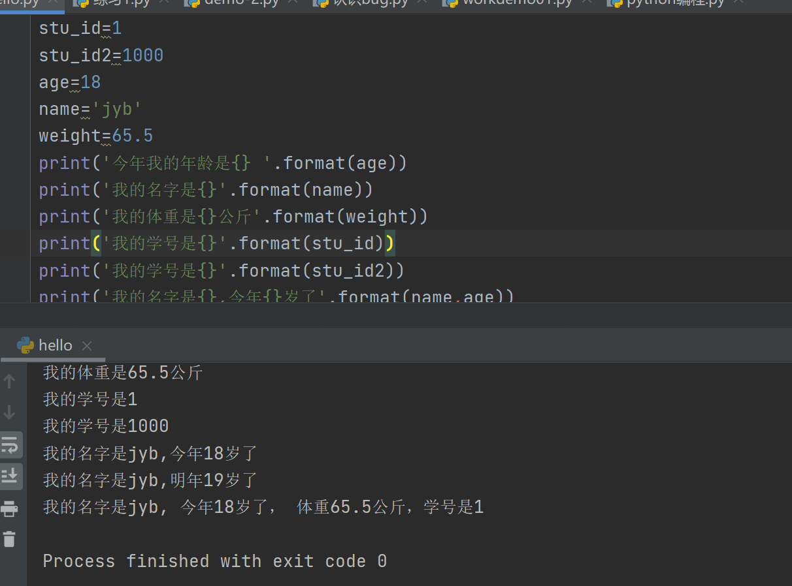Toggle scroll to end of console output
Image resolution: width=792 pixels, height=586 pixels.
click(10, 476)
